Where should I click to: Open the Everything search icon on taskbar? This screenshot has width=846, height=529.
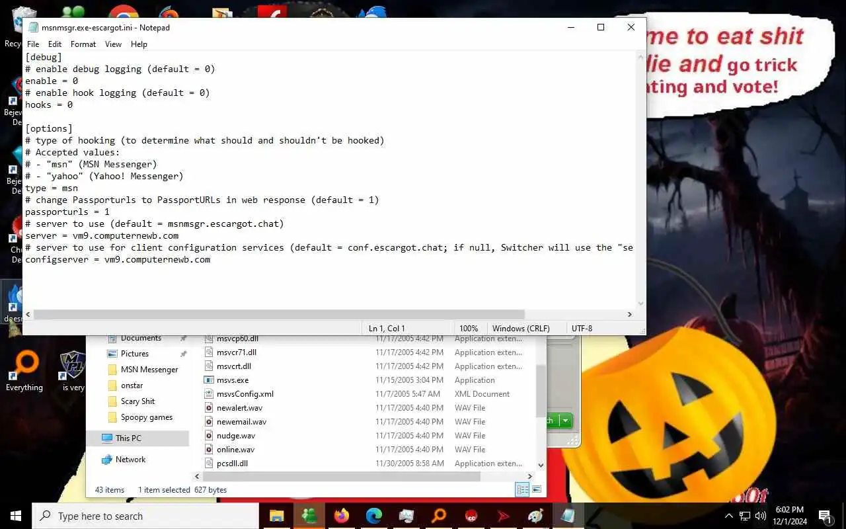(x=438, y=516)
